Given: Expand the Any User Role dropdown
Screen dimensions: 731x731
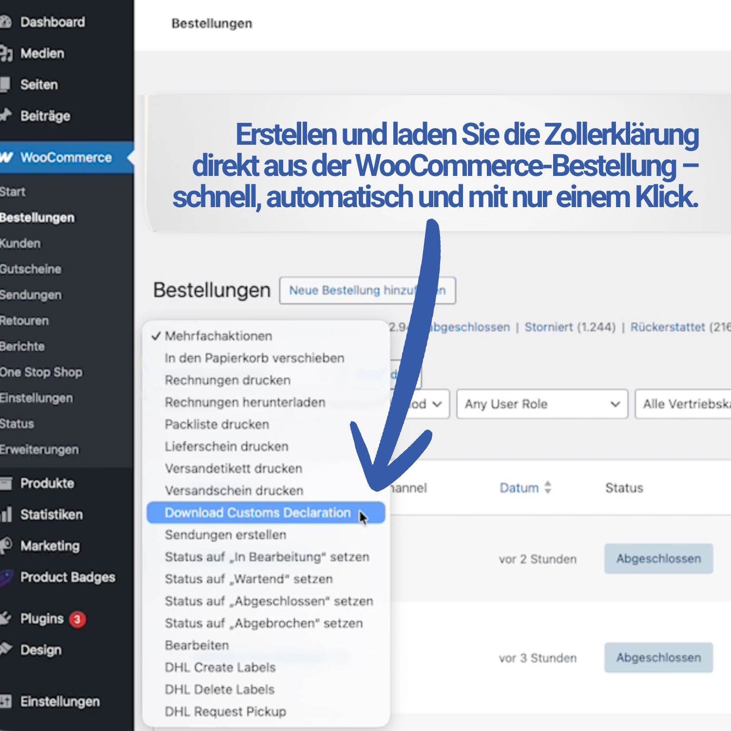Looking at the screenshot, I should click(x=541, y=404).
